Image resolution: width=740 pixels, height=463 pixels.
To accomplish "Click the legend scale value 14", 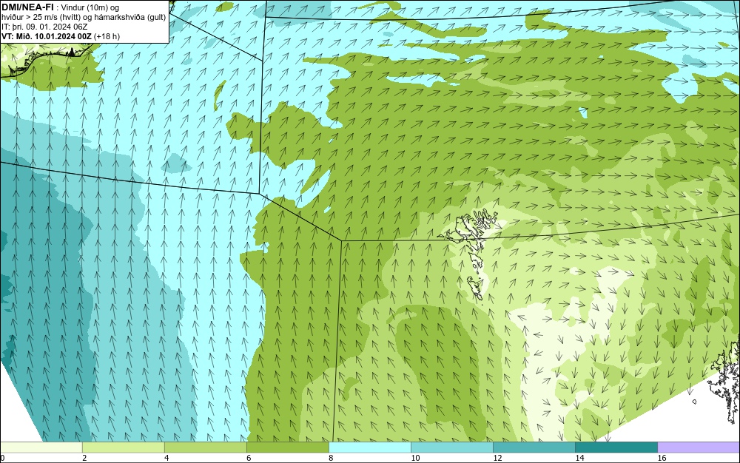I will 579,458.
